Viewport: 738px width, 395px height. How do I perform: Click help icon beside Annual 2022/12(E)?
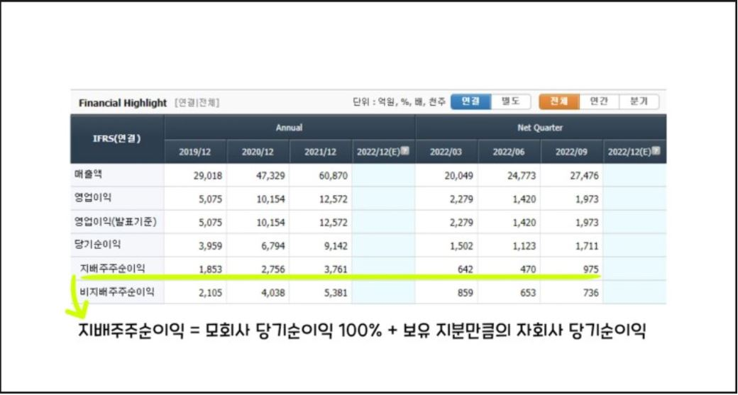pyautogui.click(x=405, y=151)
